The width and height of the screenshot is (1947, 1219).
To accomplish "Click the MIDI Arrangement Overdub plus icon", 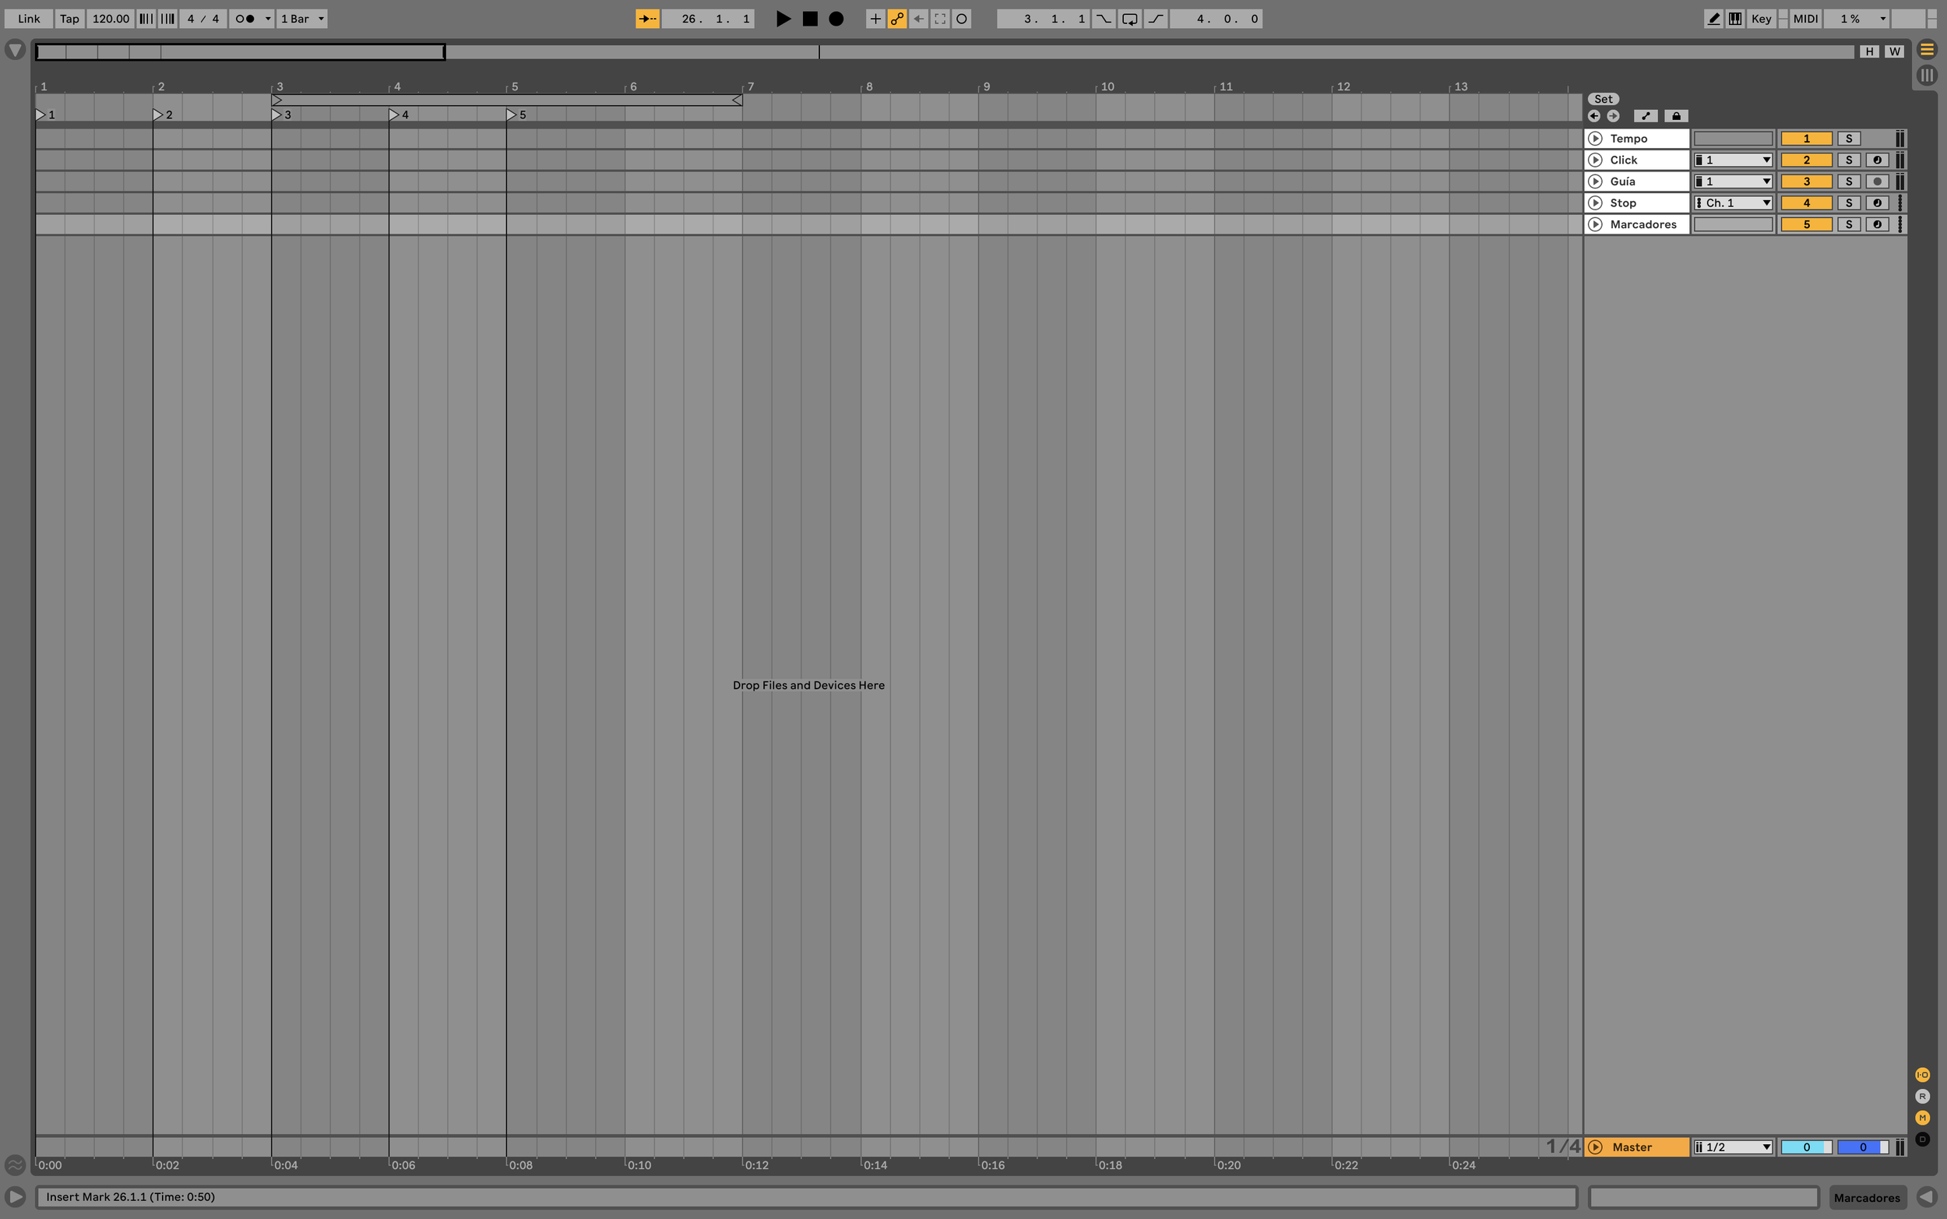I will pyautogui.click(x=875, y=19).
